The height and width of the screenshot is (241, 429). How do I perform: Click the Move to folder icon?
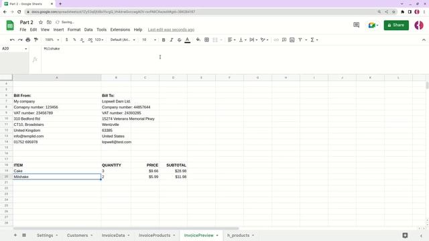click(x=49, y=22)
